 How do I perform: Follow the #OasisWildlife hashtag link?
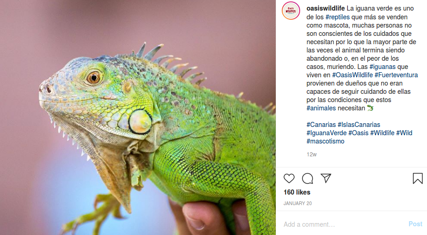tap(353, 75)
